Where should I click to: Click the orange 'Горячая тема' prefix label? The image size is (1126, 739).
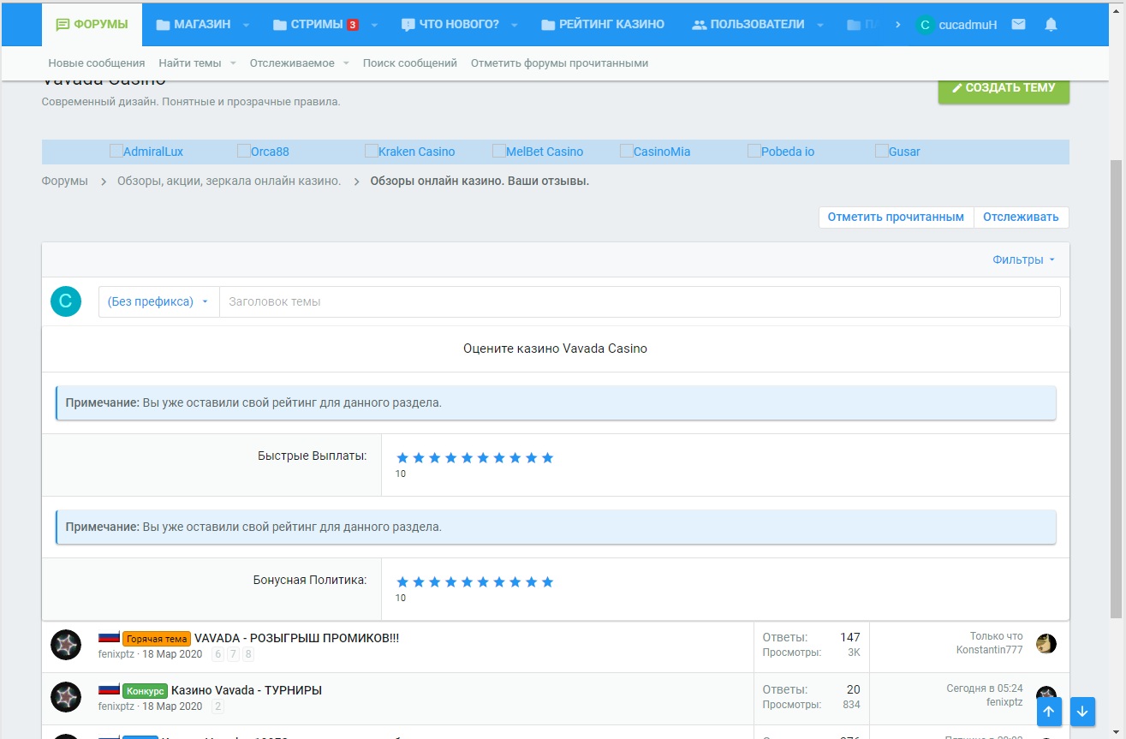click(157, 639)
